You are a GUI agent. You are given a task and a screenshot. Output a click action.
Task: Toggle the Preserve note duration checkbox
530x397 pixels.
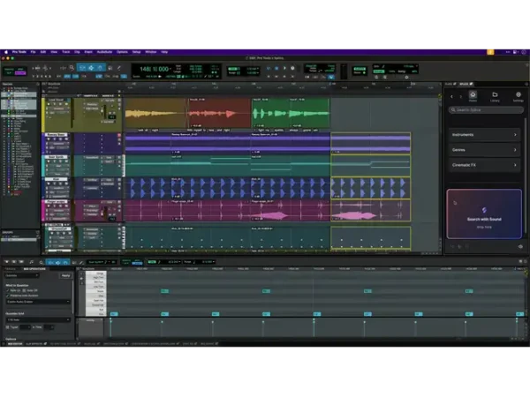click(8, 296)
